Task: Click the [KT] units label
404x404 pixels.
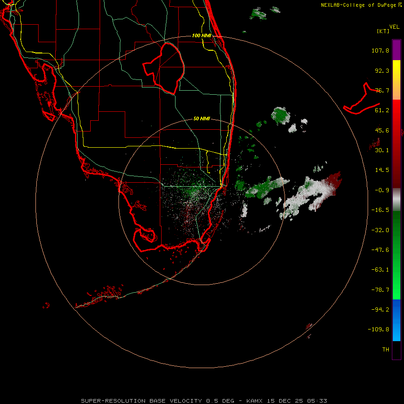Action: tap(383, 31)
